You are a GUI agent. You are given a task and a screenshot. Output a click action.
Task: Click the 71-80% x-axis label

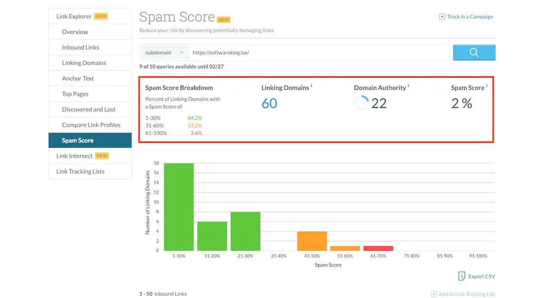pyautogui.click(x=411, y=256)
